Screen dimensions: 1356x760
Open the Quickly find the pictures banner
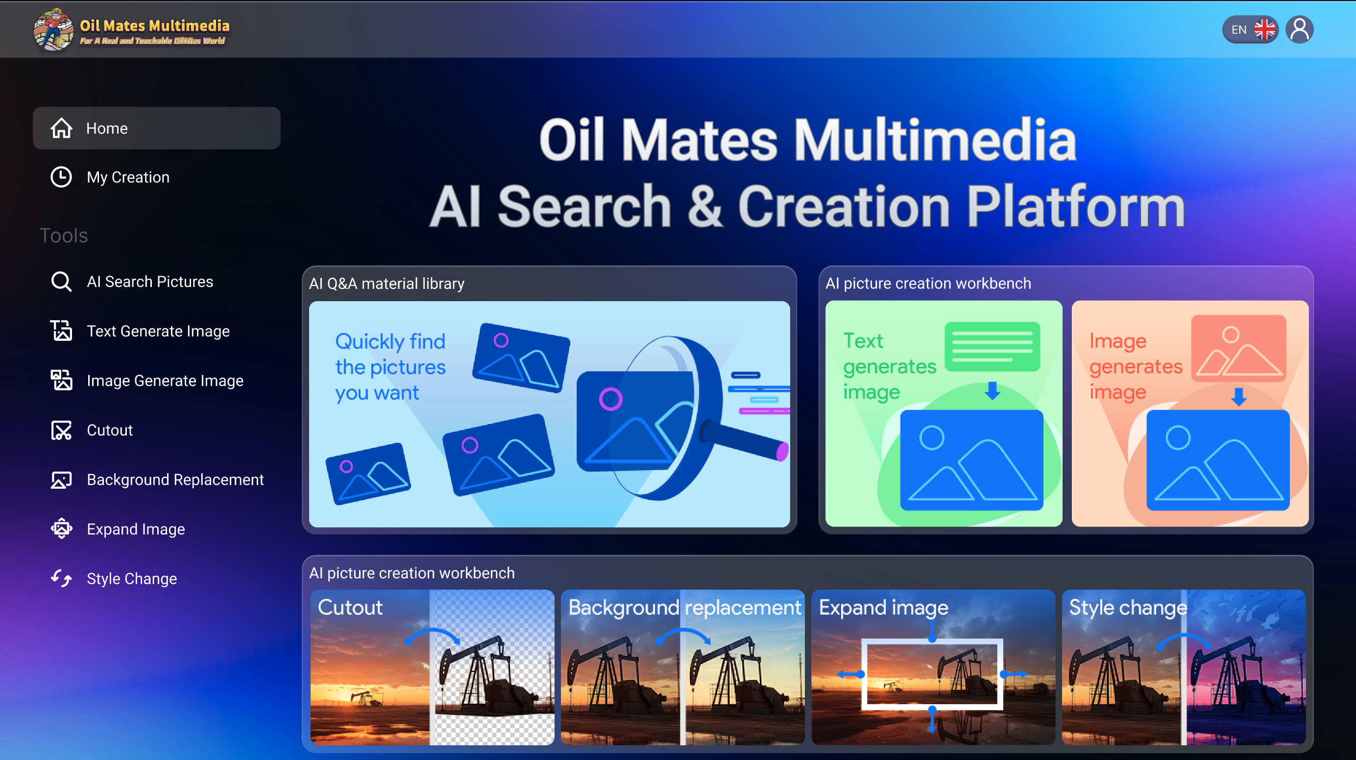(x=549, y=414)
